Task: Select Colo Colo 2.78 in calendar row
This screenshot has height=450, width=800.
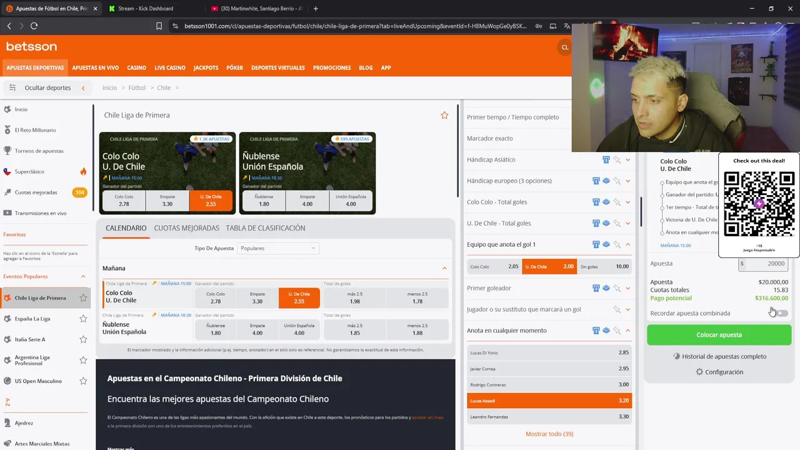Action: [x=216, y=297]
